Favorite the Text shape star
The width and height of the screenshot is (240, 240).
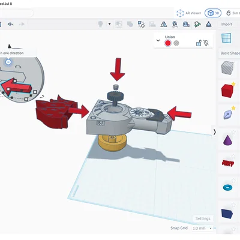click(233, 156)
